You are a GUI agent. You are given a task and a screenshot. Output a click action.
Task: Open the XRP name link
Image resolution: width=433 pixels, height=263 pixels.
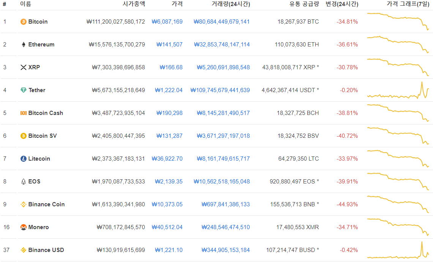pos(34,67)
